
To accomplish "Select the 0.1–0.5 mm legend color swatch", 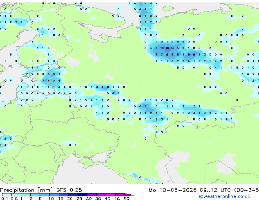I will pyautogui.click(x=7, y=195).
